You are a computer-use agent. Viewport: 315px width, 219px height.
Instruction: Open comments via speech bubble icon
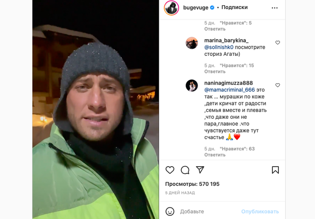(185, 170)
